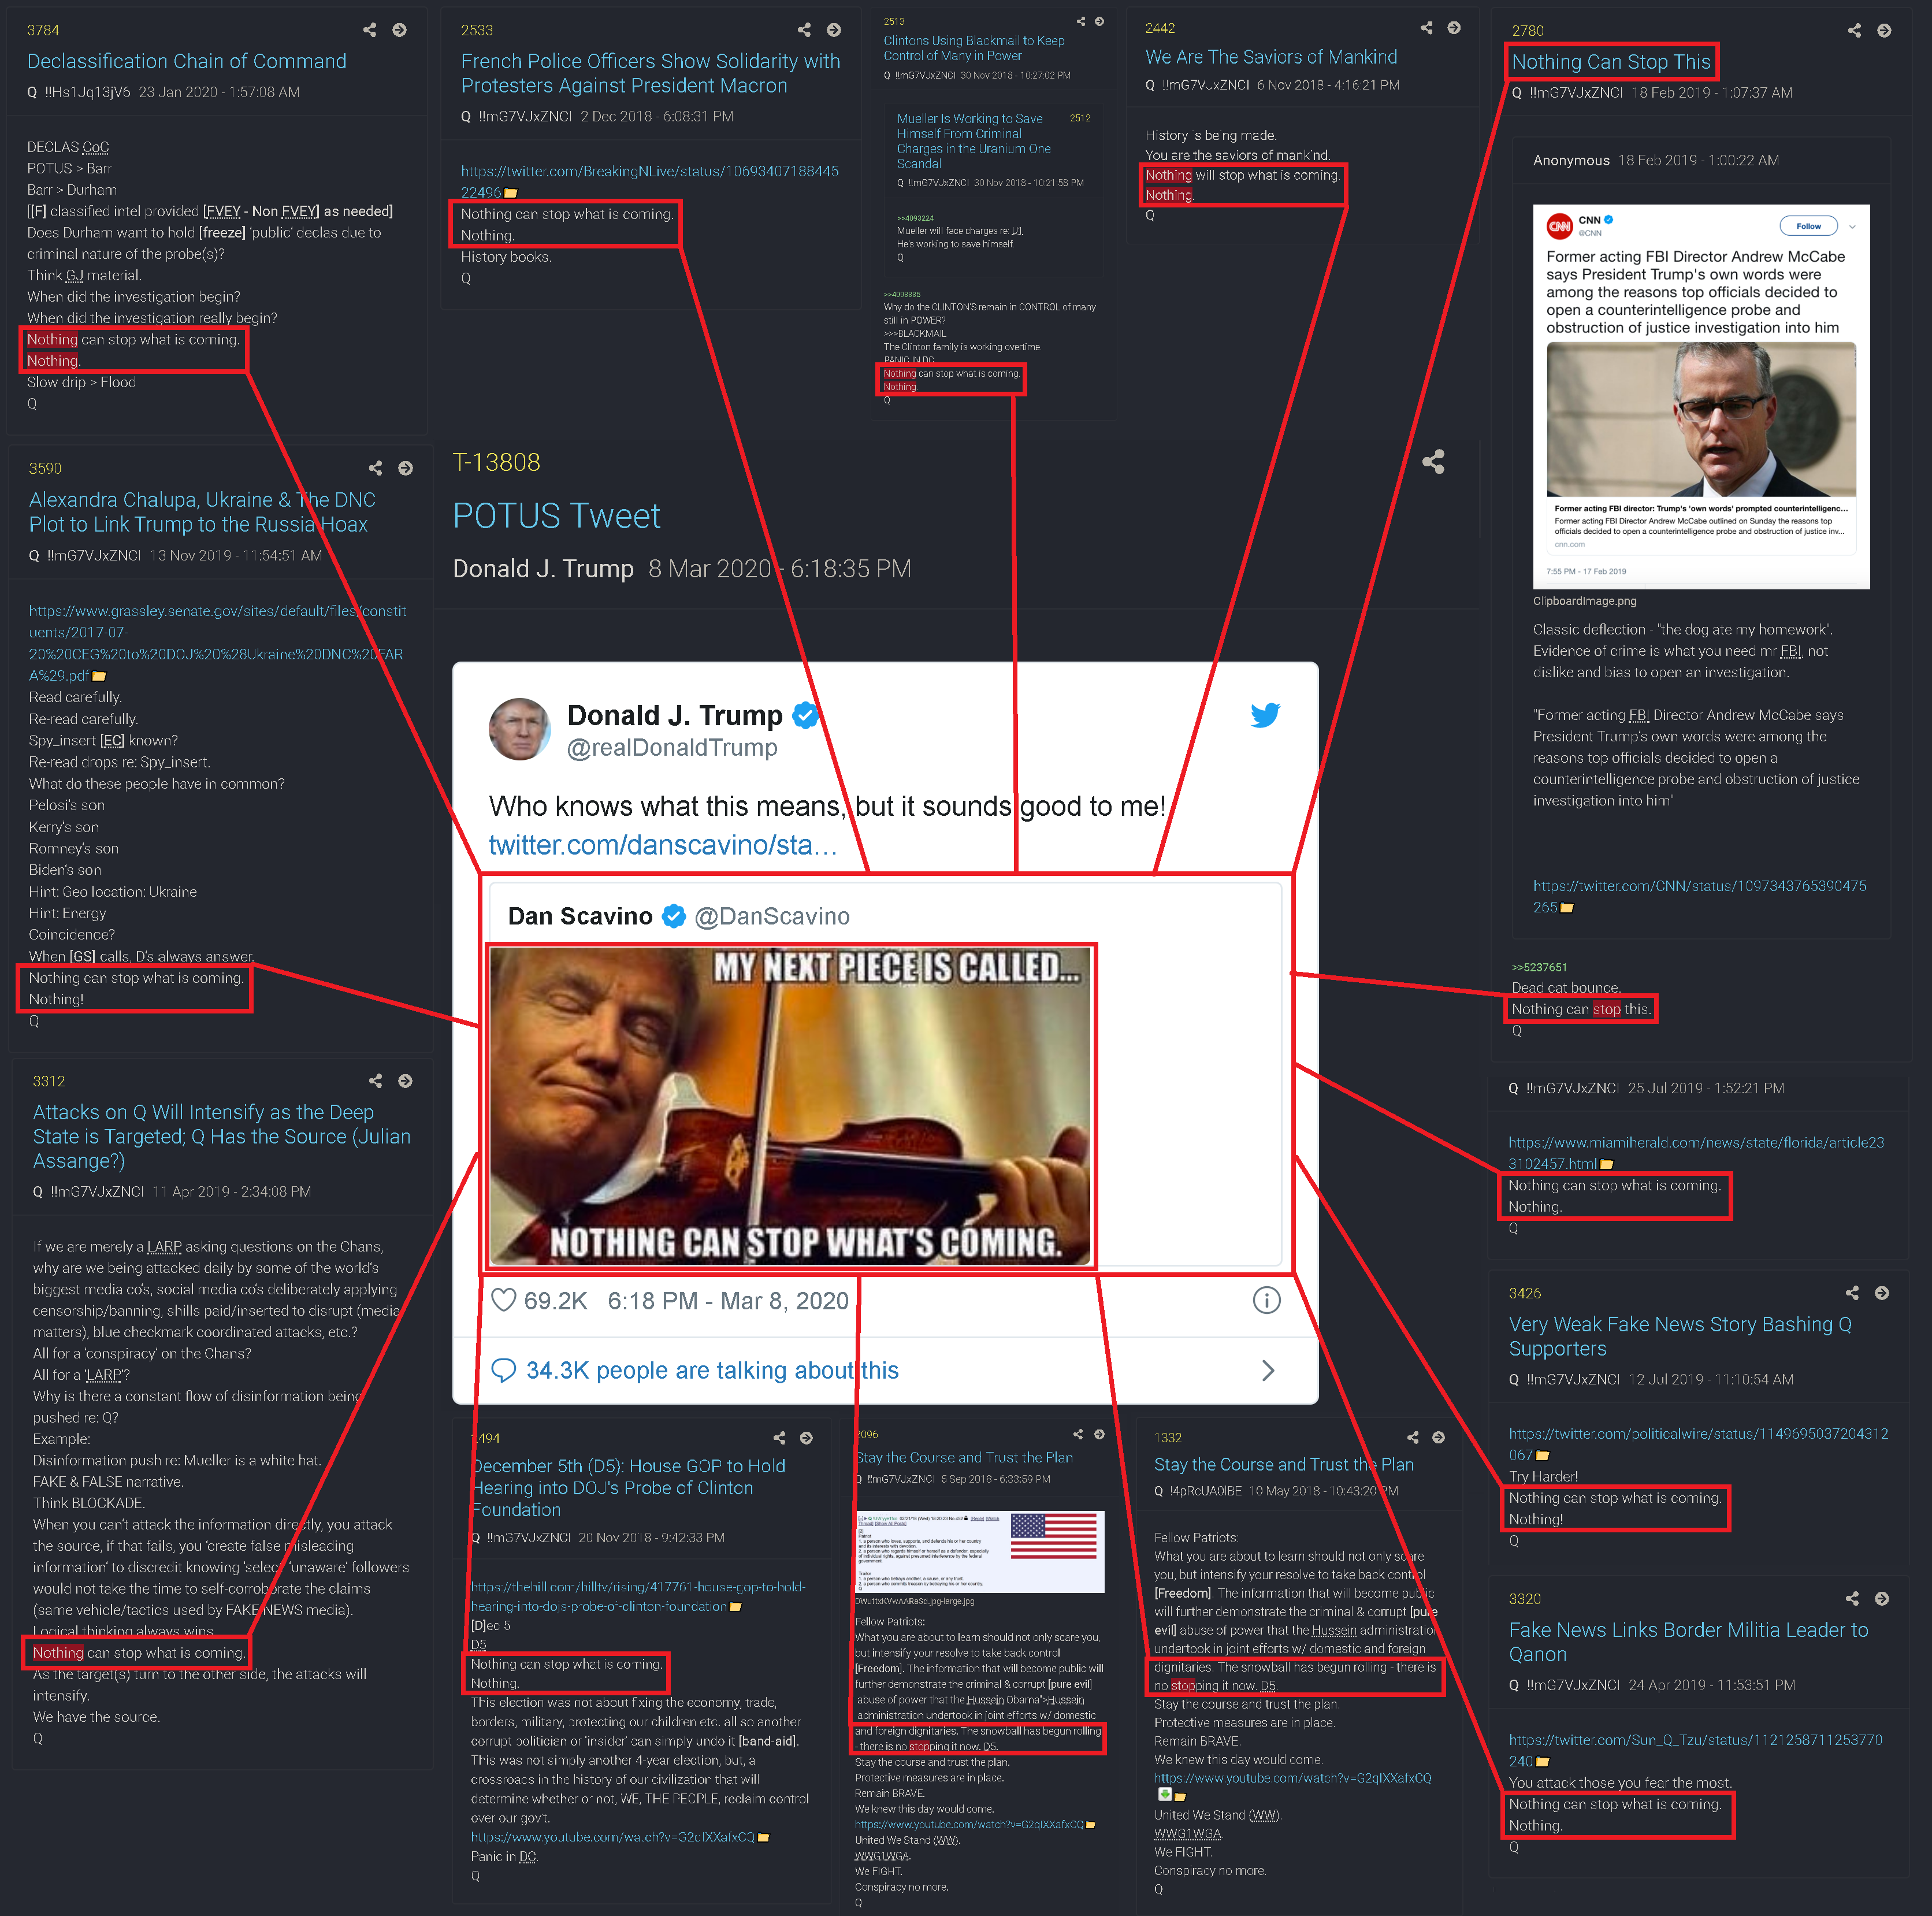Click the share icon on post 3590

[376, 468]
